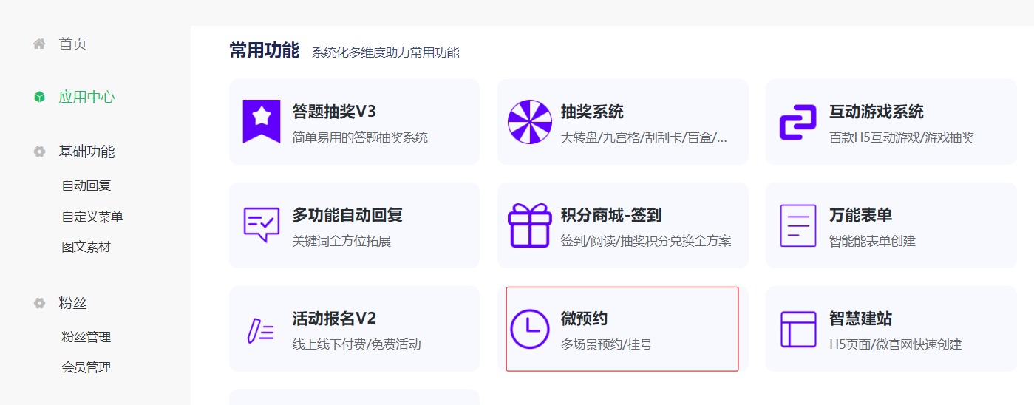Click the text 多场景预约/挂号

click(x=606, y=344)
